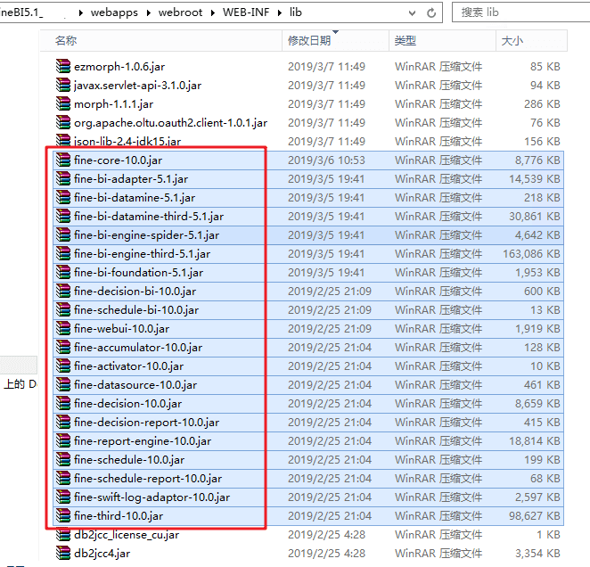Click the fine-schedule-10.0.jar icon
590x567 pixels.
pyautogui.click(x=63, y=460)
